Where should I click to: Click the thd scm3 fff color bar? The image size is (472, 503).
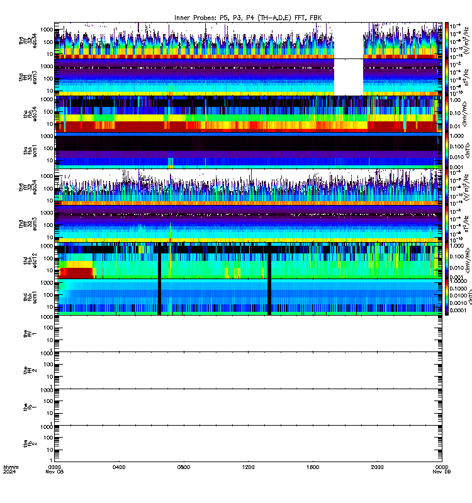point(447,224)
